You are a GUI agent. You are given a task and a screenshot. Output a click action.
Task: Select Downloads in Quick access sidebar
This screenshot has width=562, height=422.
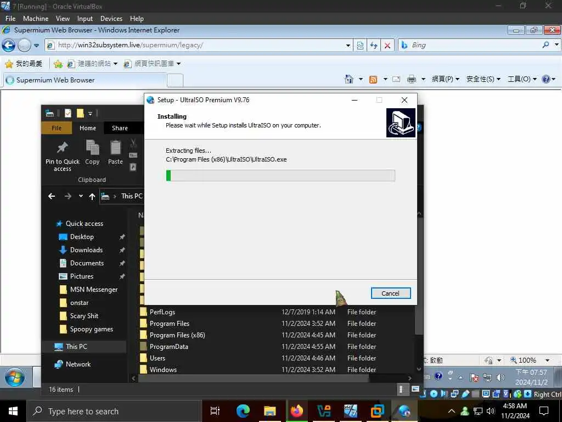coord(86,250)
